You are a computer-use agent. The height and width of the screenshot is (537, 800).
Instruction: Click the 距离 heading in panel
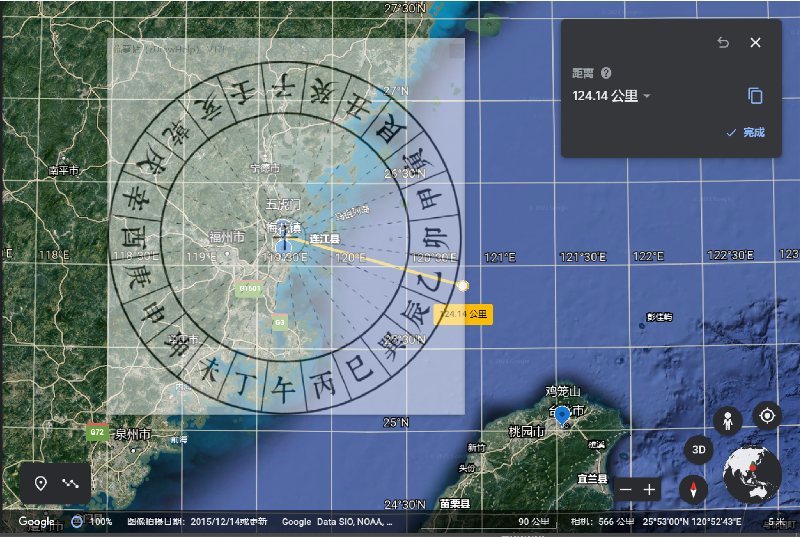(x=582, y=73)
